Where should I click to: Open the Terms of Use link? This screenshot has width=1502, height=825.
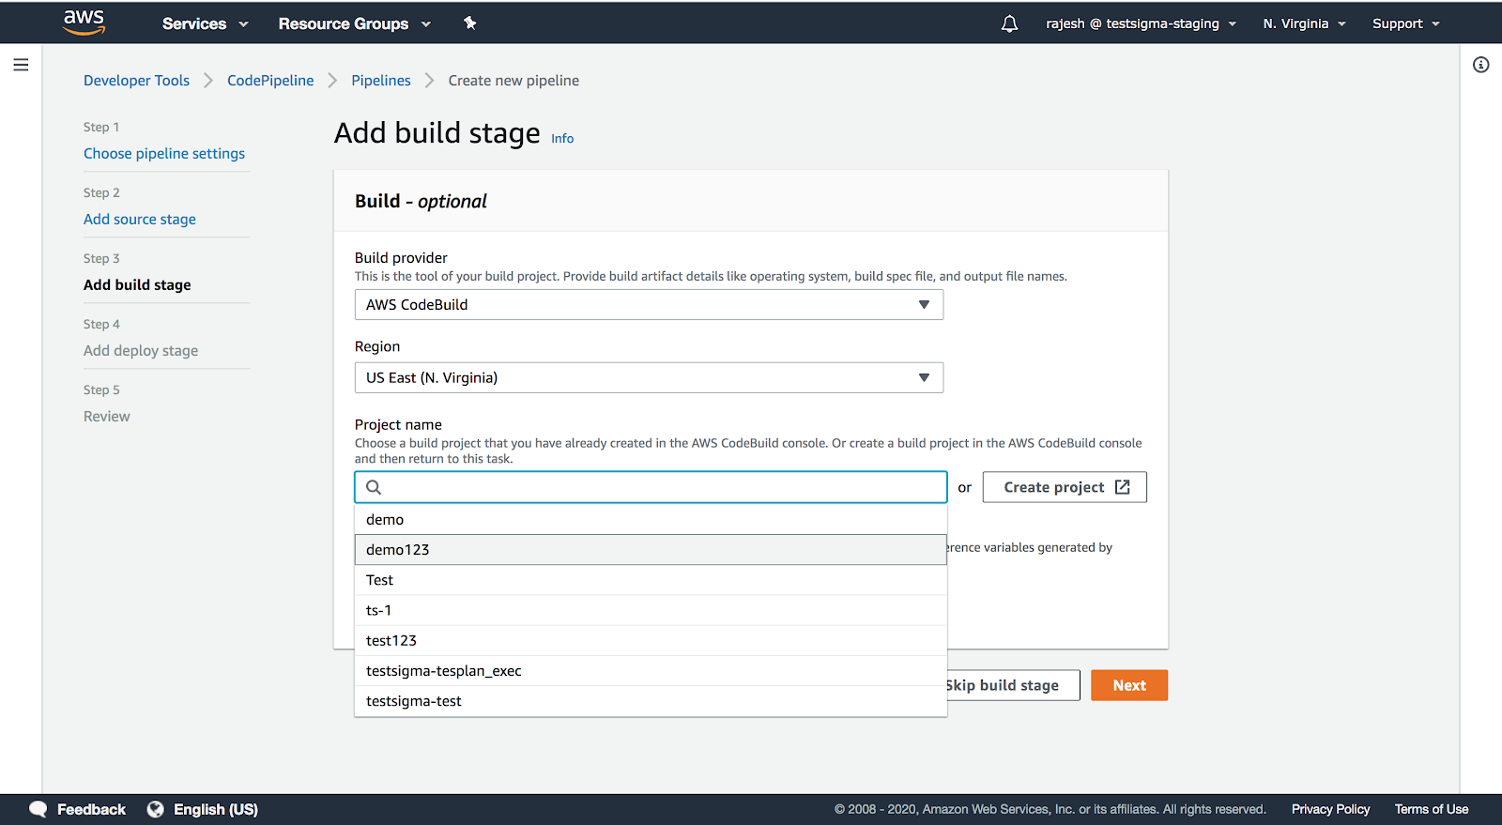[1432, 809]
